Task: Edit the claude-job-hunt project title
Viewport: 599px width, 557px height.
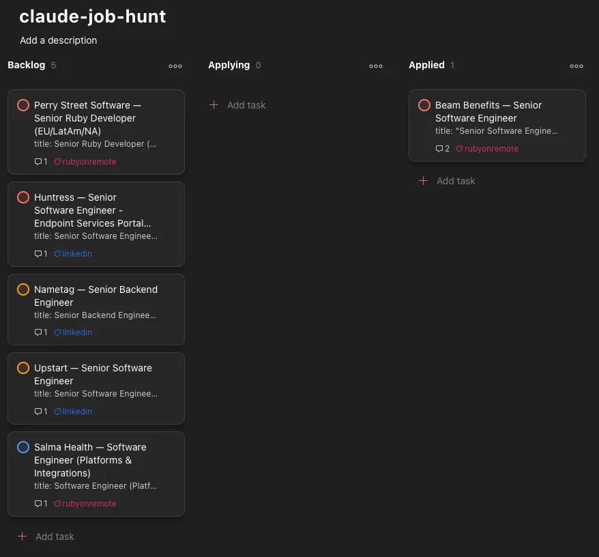Action: click(x=93, y=16)
